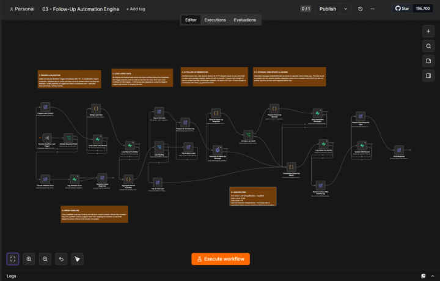Open the node search magnifier icon
This screenshot has width=440, height=281.
[x=428, y=46]
